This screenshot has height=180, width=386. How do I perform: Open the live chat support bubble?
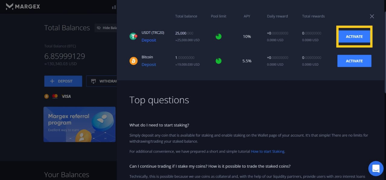(x=376, y=169)
